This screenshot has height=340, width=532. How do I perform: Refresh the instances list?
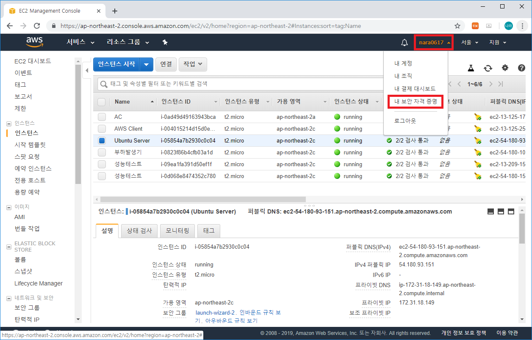[x=488, y=68]
